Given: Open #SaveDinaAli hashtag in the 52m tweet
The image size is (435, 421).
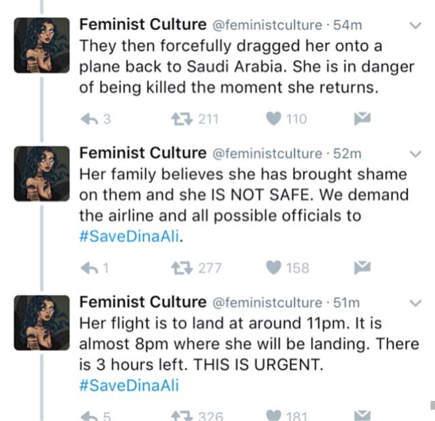Looking at the screenshot, I should 129,237.
